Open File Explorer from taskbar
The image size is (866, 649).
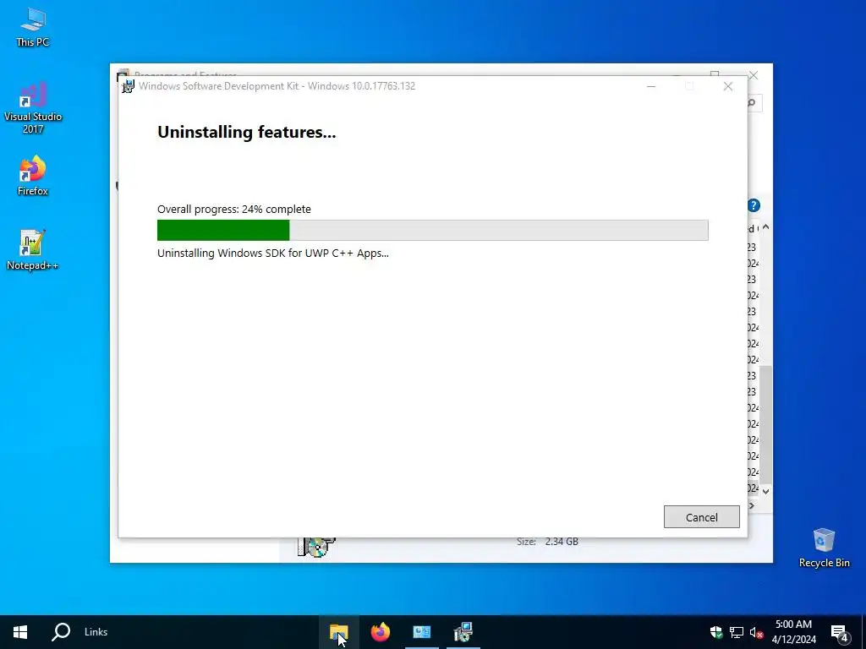pos(338,632)
